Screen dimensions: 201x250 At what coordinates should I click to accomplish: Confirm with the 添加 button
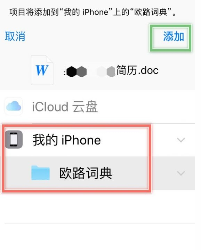(174, 36)
